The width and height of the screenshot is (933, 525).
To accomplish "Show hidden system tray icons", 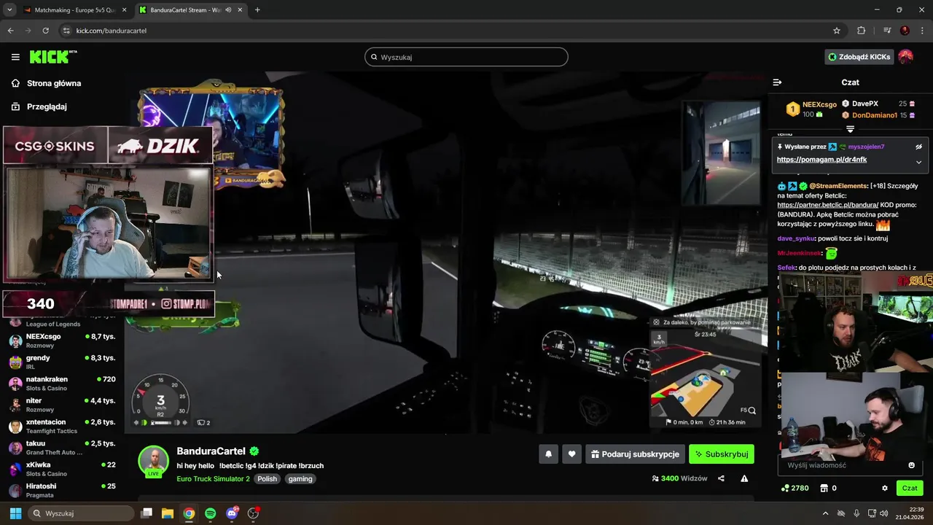I will 825,513.
